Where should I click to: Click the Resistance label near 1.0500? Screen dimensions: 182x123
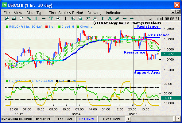tap(135, 52)
